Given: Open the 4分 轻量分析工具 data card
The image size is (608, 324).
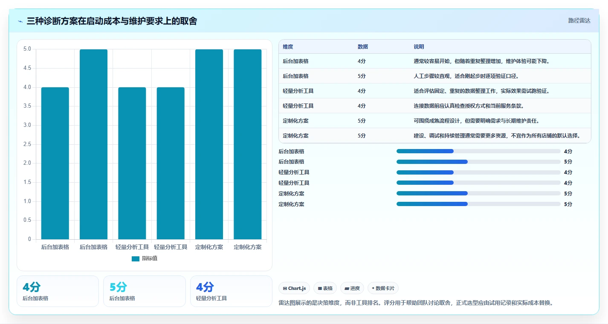Looking at the screenshot, I should [231, 291].
